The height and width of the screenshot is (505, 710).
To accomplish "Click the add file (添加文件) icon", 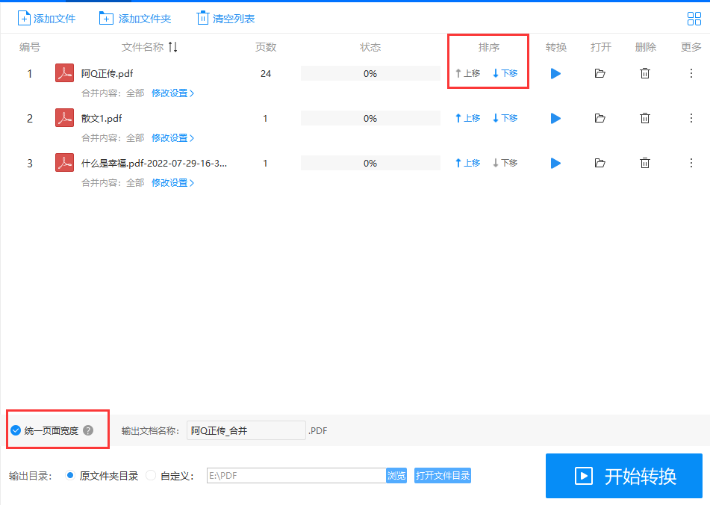I will [x=22, y=17].
